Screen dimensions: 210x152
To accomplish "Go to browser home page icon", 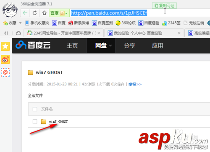I will [44, 13].
